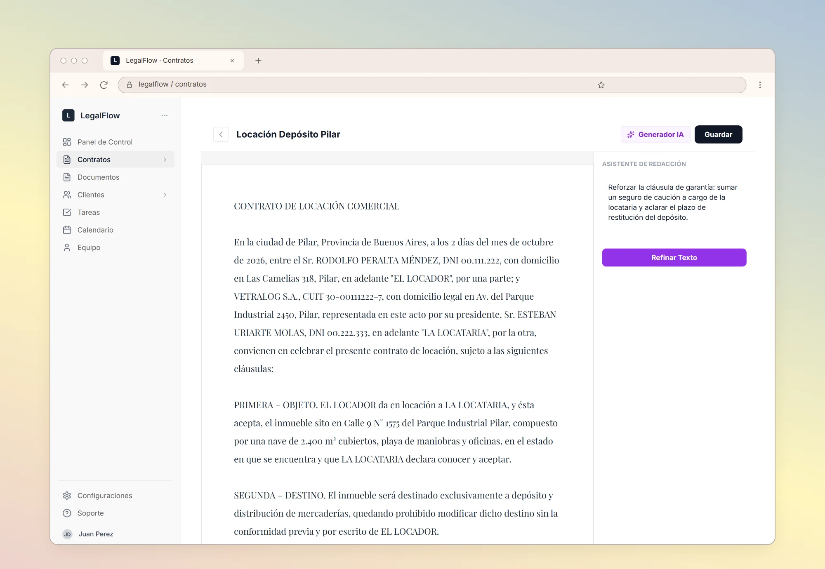Click the Juan Perez profile name
Image resolution: width=825 pixels, height=569 pixels.
coord(96,534)
